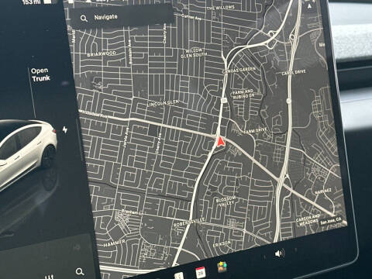This screenshot has width=372, height=279.
Task: Tap the Briarwood neighborhood label
Action: [x=102, y=53]
